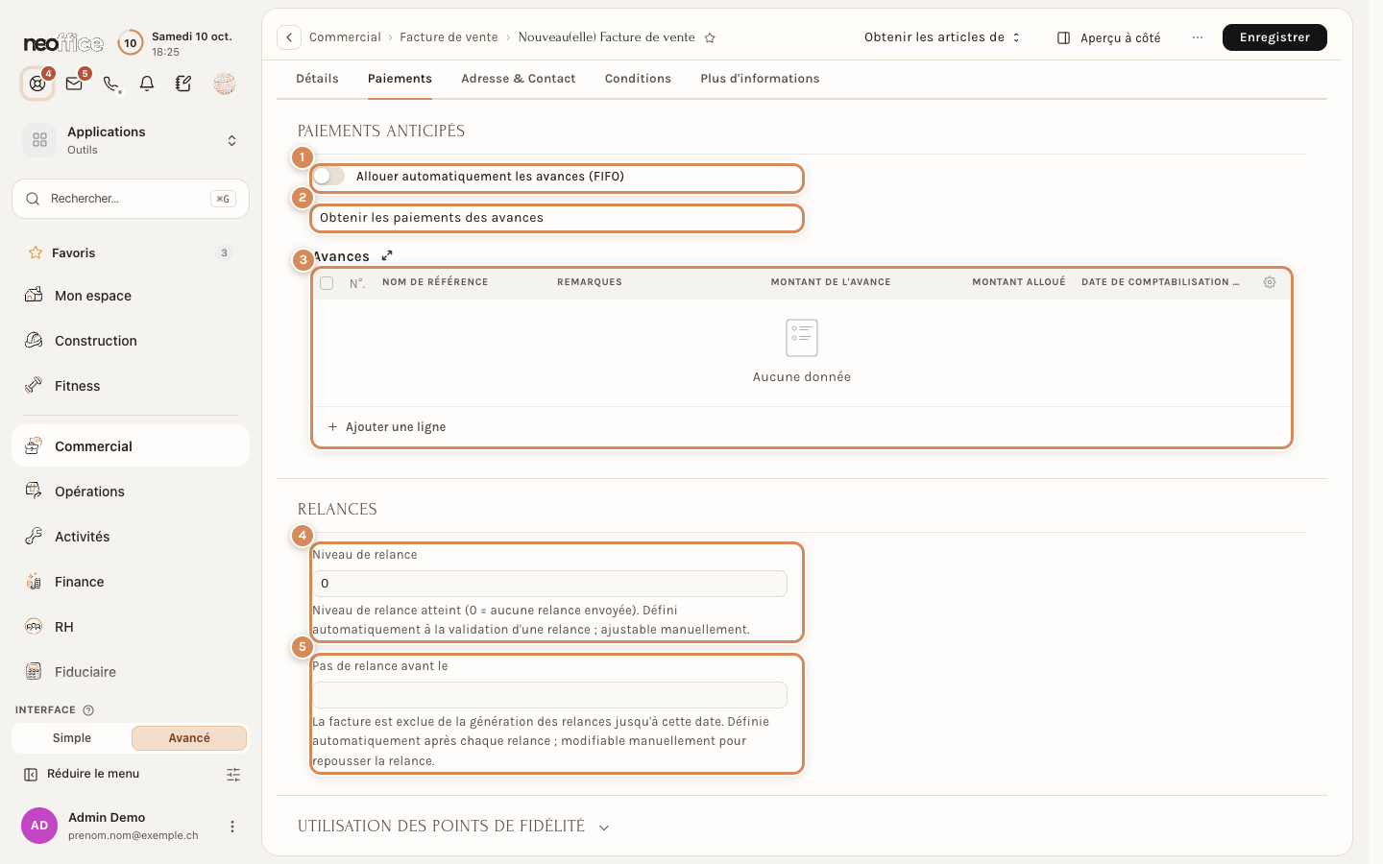
Task: Click Réduire le menu
Action: click(83, 774)
